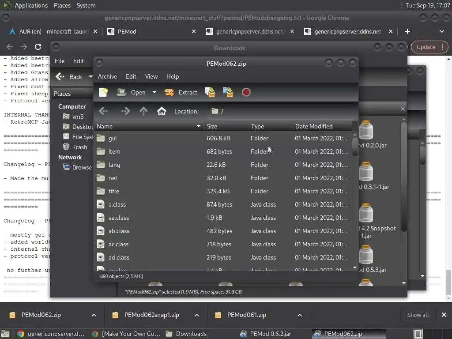Close the Chrome downloads bar

(x=444, y=315)
